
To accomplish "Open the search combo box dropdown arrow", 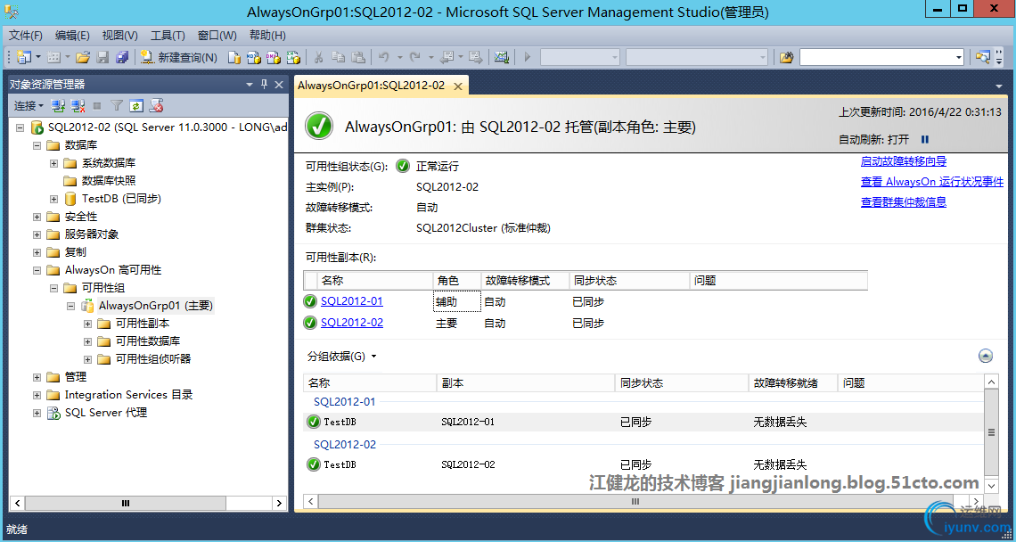I will point(959,57).
